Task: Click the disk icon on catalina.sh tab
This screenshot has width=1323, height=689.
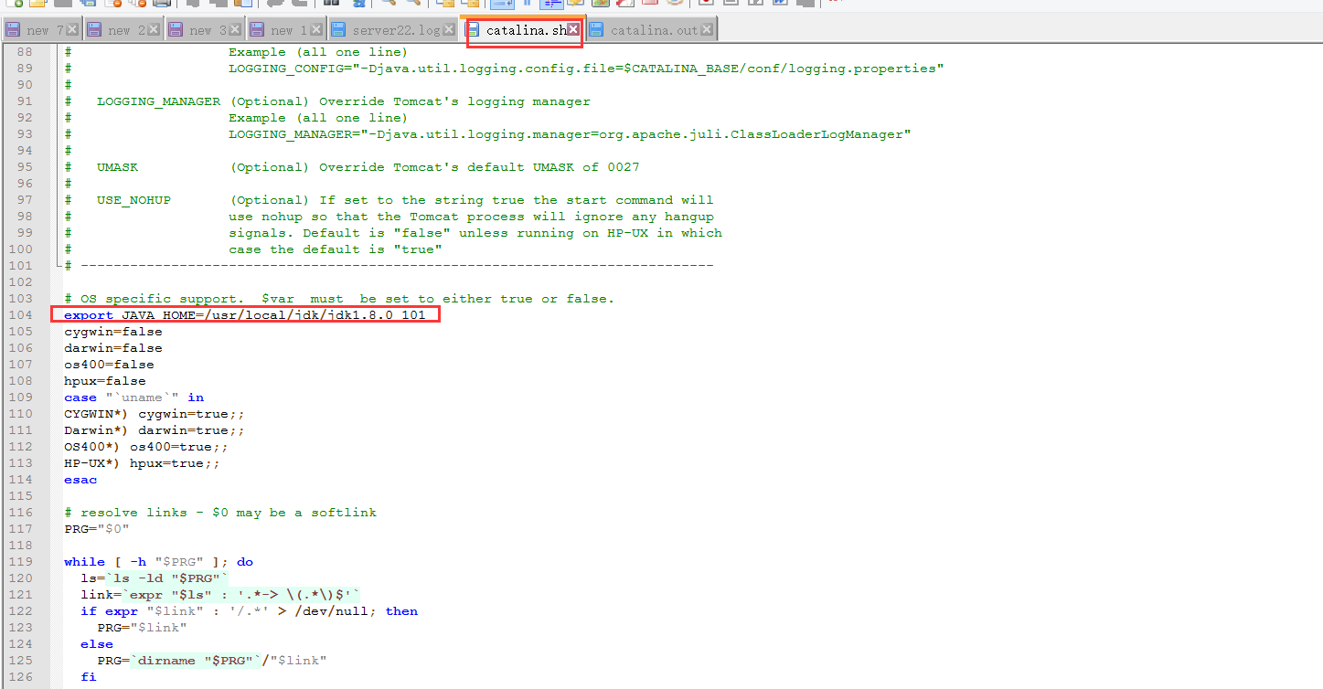Action: (x=475, y=30)
